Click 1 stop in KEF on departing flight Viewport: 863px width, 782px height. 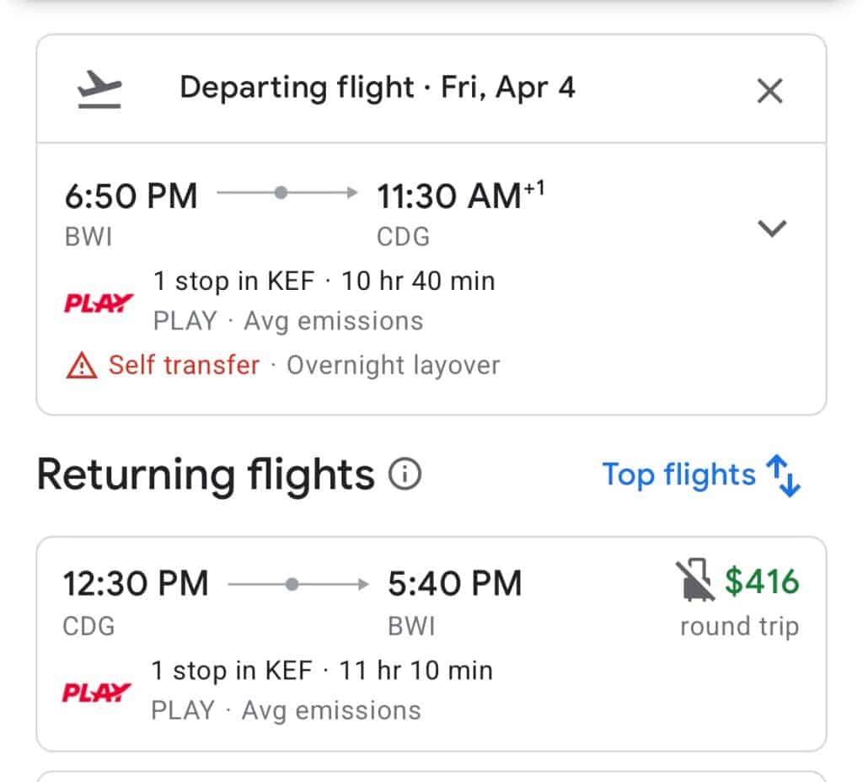pos(235,281)
